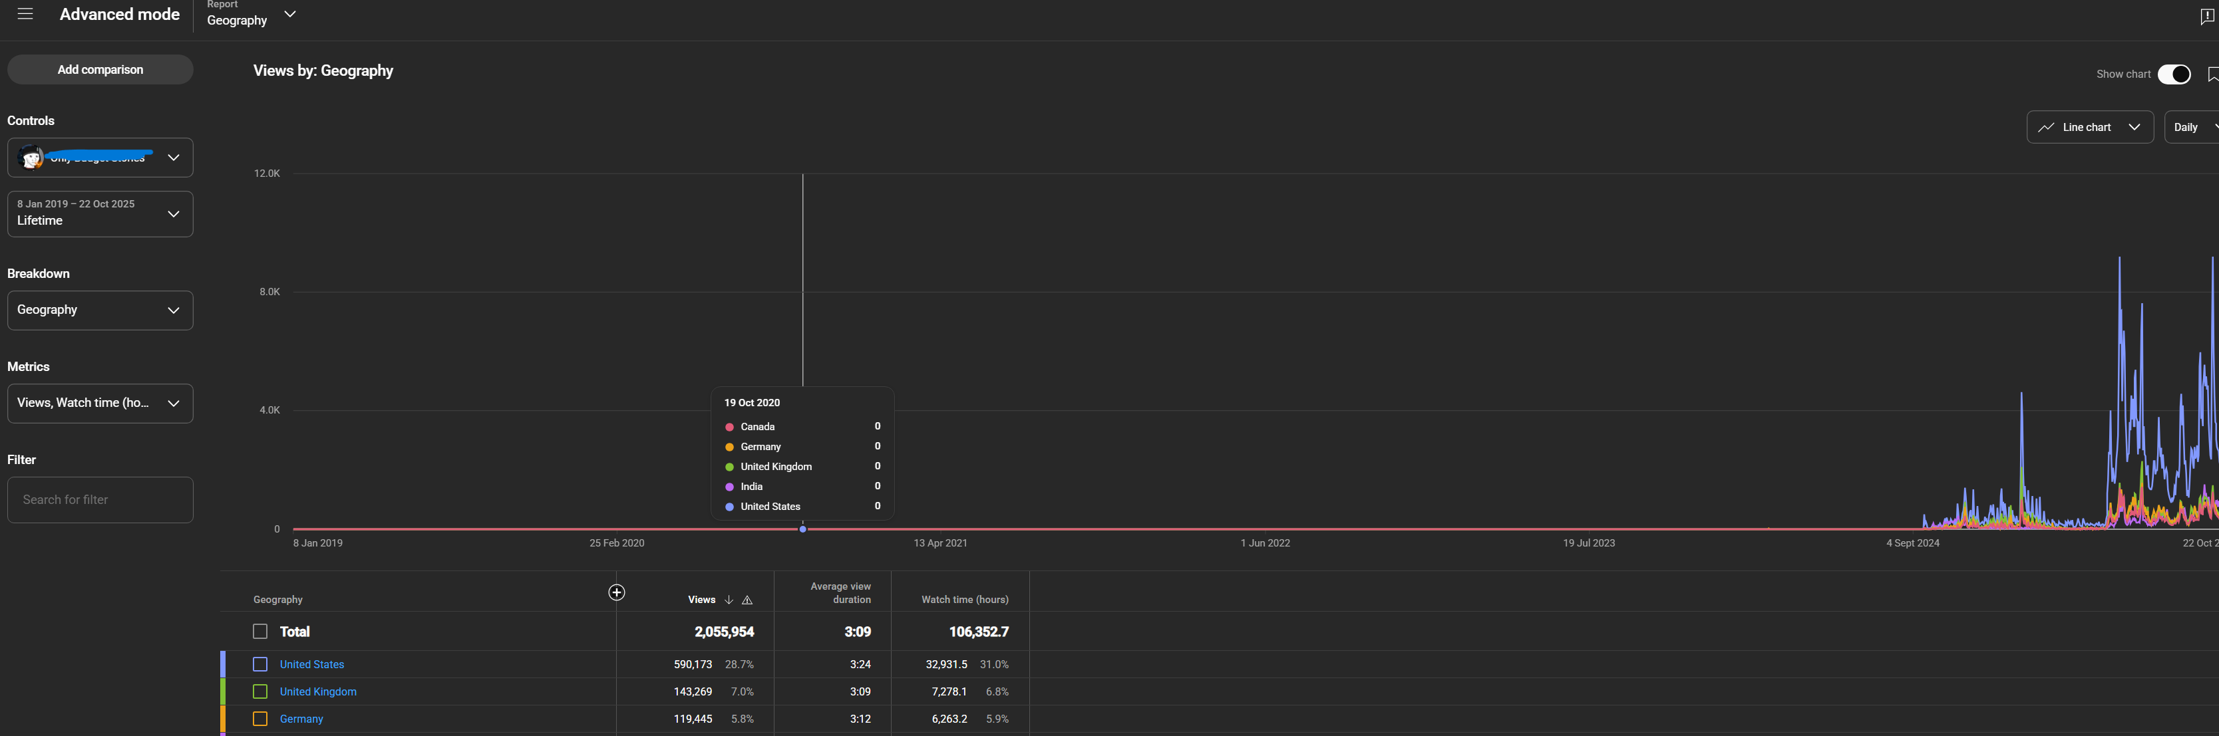Expand the Lifetime date range dropdown
Screen dimensions: 2219x736
point(100,213)
